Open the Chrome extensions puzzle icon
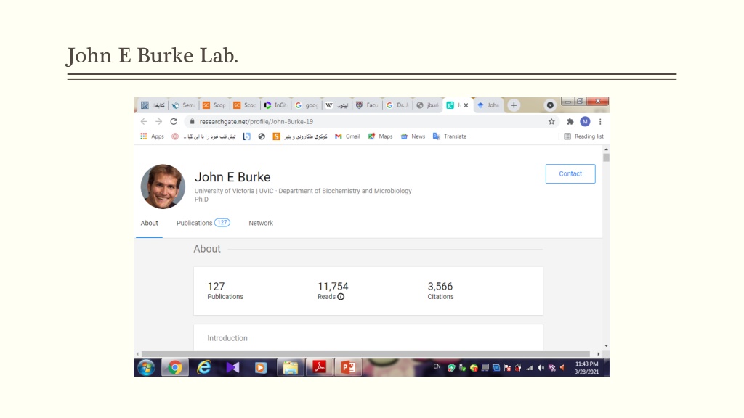This screenshot has width=744, height=418. 570,122
